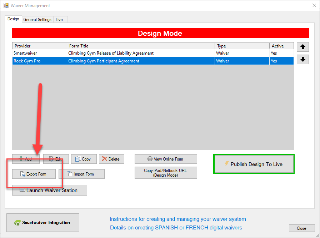Switch to the Design tab

coord(13,19)
